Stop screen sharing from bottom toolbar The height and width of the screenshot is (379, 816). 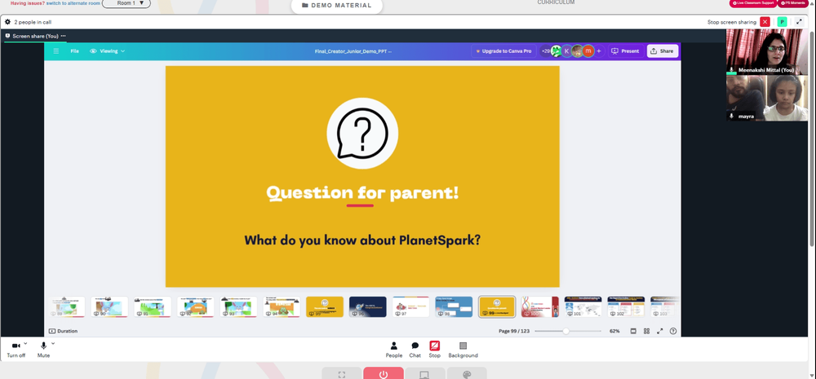point(435,350)
